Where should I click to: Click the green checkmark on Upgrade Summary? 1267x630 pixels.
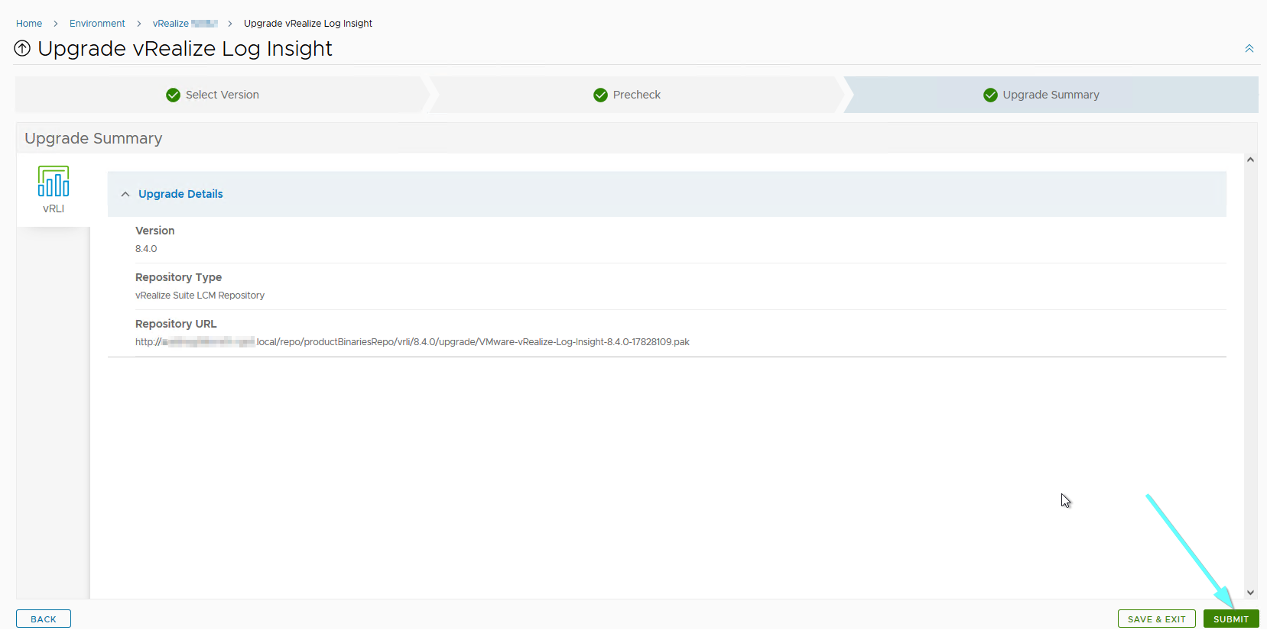[990, 95]
